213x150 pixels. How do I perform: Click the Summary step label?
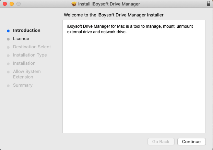coord(23,85)
